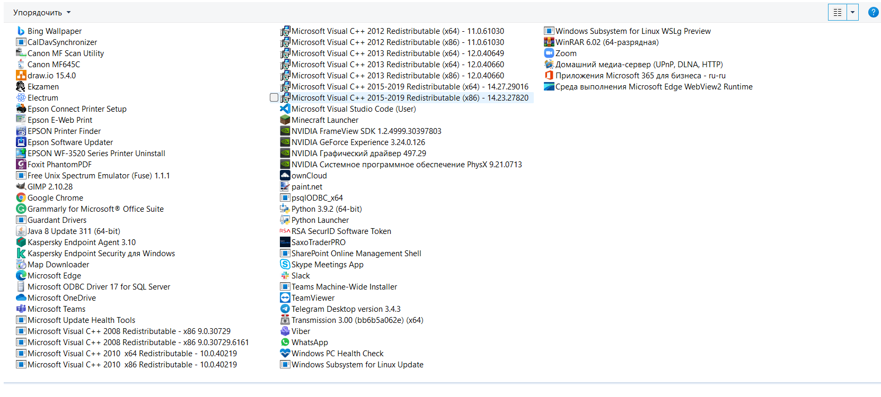This screenshot has width=881, height=397.
Task: Click the Zoom icon
Action: coord(549,53)
